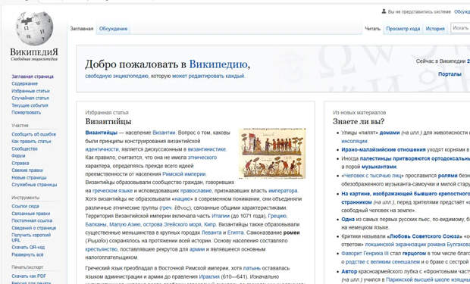
Task: Open Римской империи link
Action: coord(183,174)
